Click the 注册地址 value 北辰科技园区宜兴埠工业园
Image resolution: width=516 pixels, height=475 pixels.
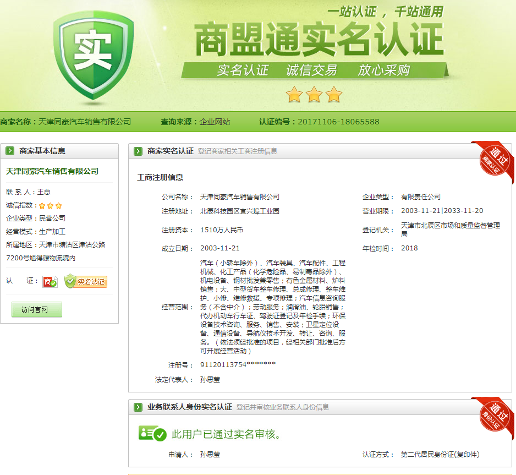pyautogui.click(x=240, y=211)
